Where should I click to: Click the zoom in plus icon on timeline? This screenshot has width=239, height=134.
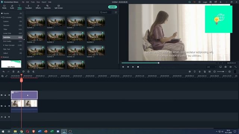(x=229, y=72)
